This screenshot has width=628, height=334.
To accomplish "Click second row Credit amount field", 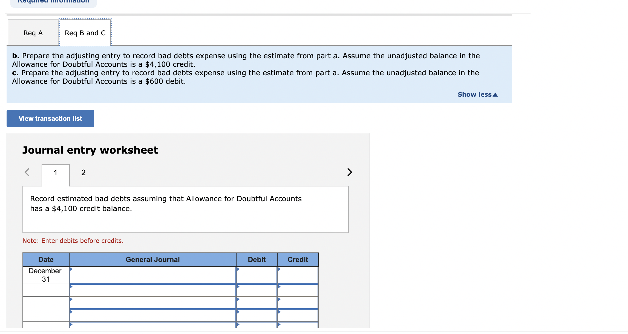I will [298, 290].
